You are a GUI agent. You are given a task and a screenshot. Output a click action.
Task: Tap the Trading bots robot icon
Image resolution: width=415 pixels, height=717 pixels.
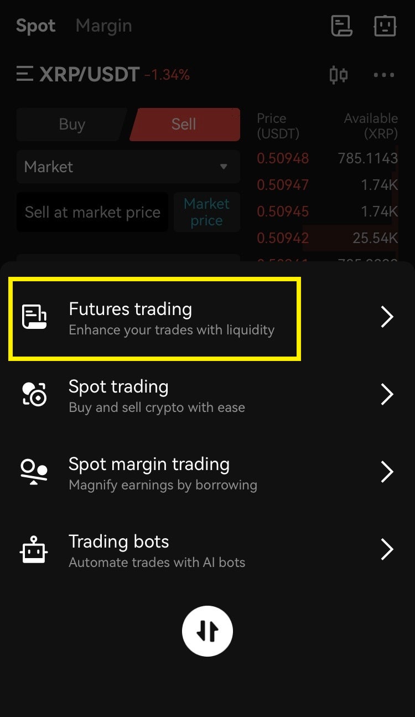34,549
